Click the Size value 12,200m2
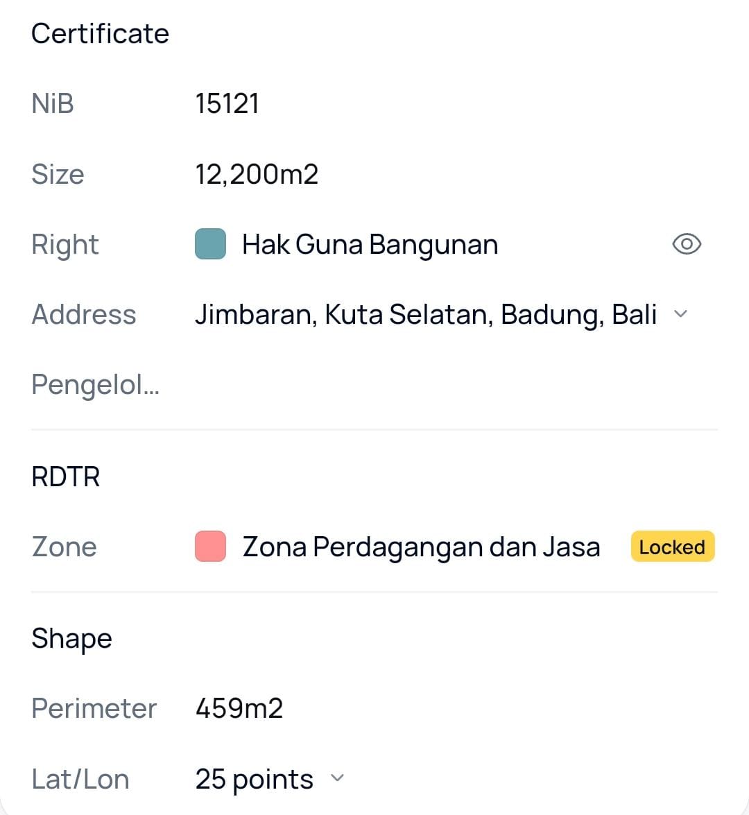Screen dimensions: 749x815 pos(257,174)
